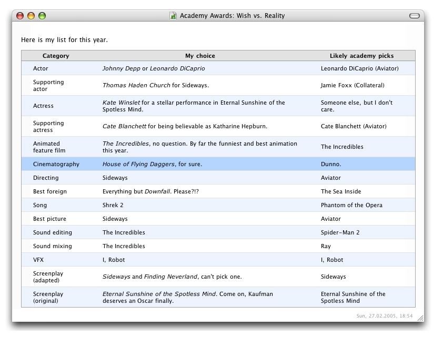Click 'Kaufman deserves an Oscar' choice cell

pyautogui.click(x=188, y=298)
